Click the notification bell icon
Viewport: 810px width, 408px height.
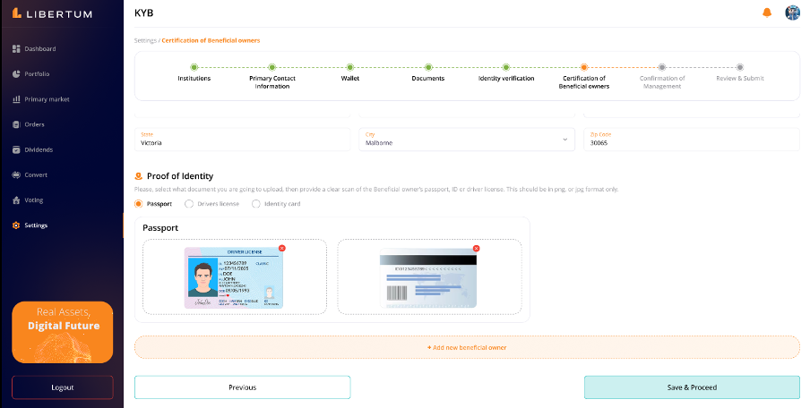coord(766,13)
